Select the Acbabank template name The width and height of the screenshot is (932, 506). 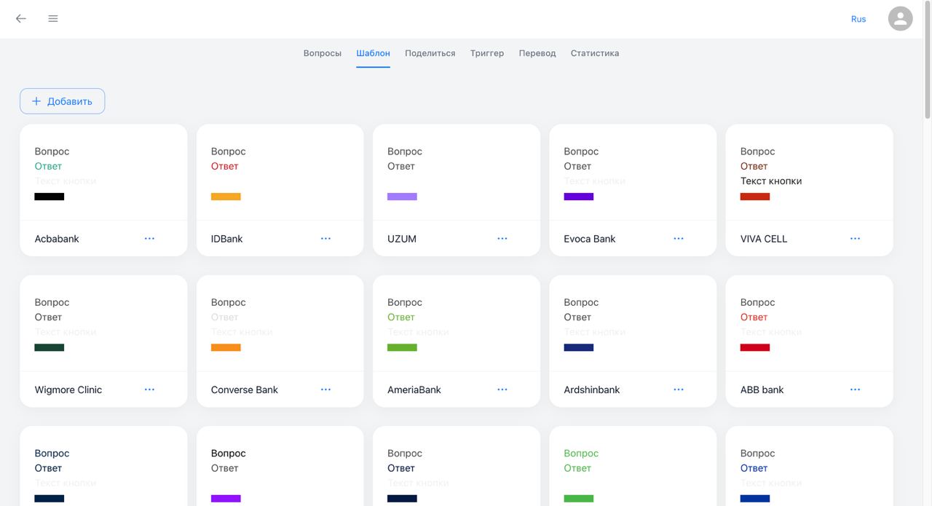[x=57, y=239]
